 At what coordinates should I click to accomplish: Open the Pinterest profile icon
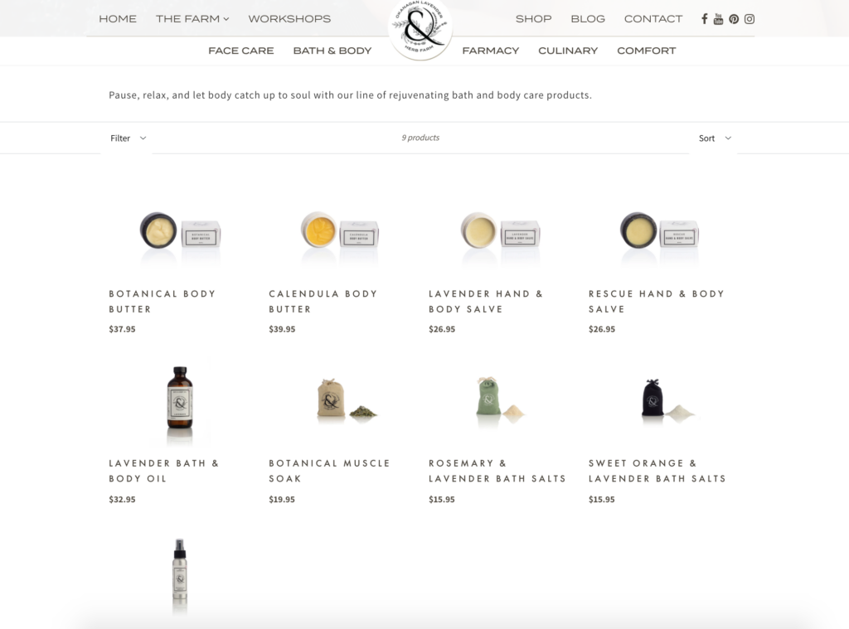click(x=734, y=19)
